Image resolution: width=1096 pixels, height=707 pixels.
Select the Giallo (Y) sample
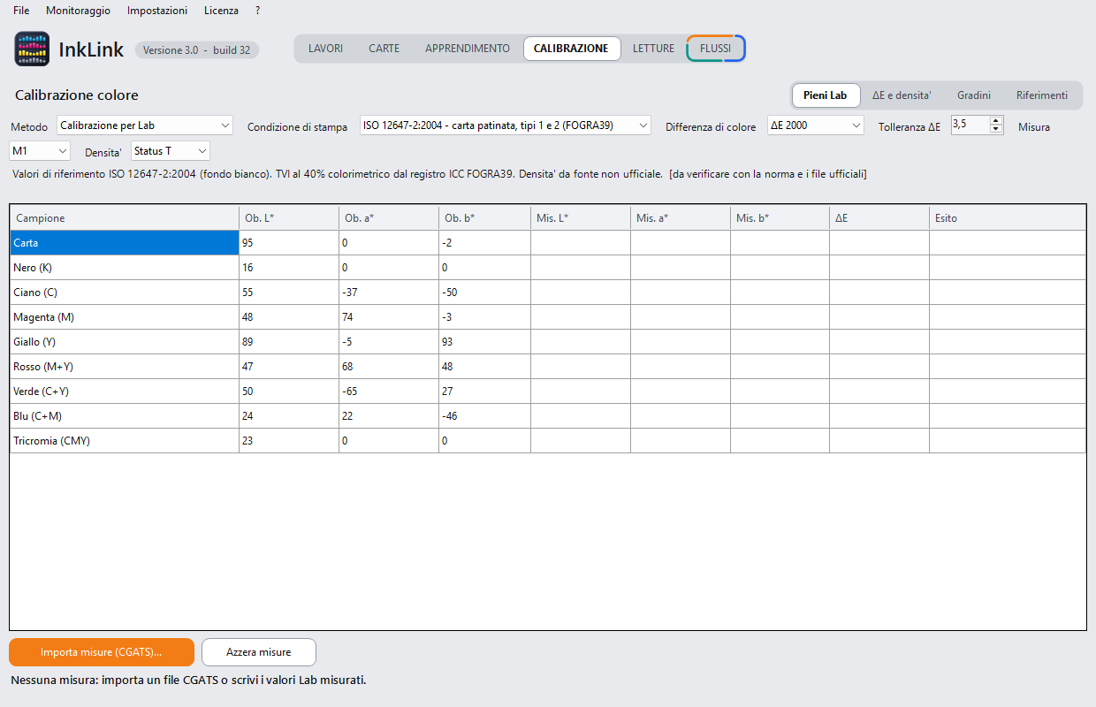coord(125,342)
